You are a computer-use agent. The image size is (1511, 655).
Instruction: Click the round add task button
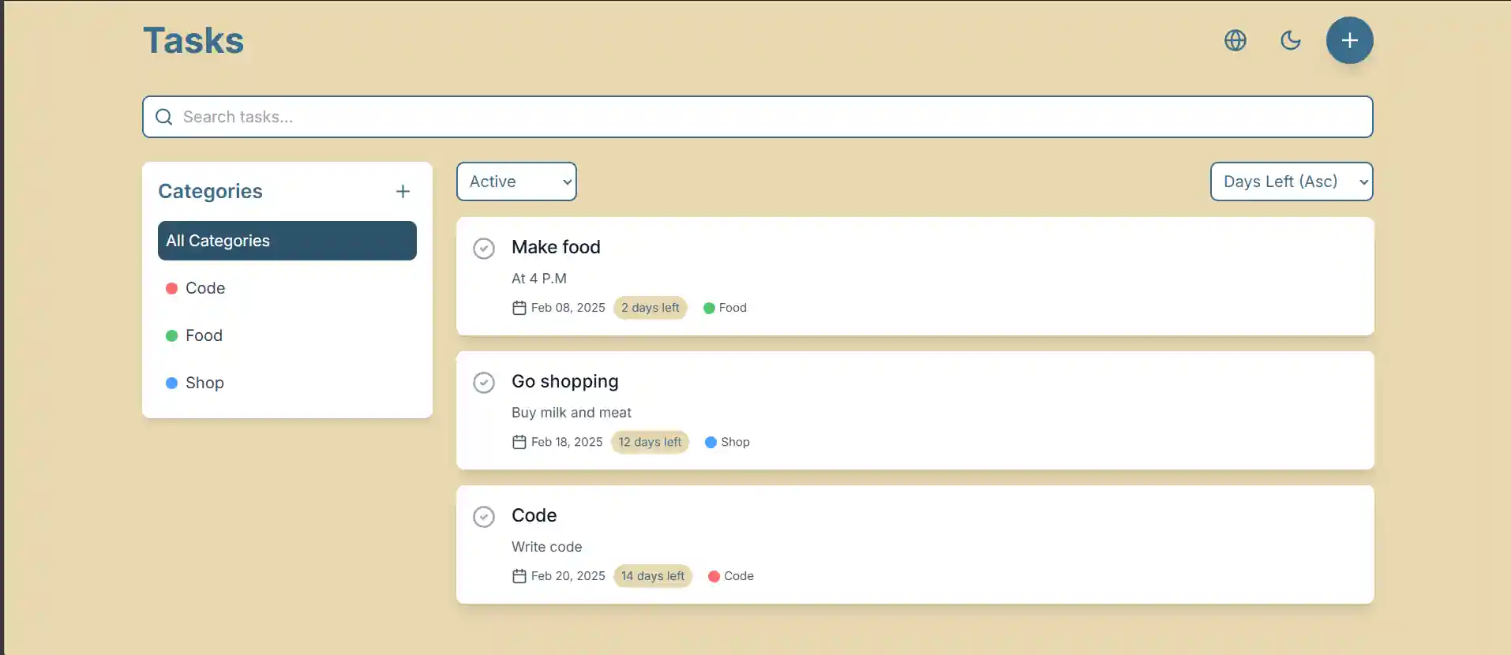point(1349,40)
